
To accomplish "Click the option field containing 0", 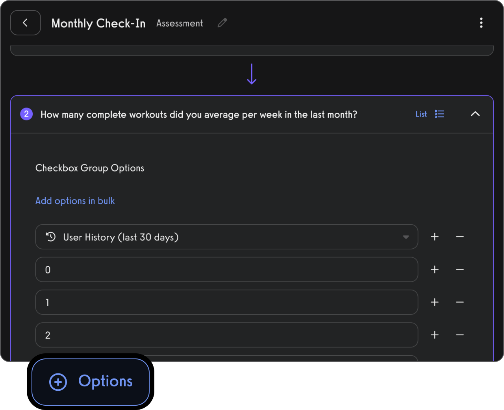I will (226, 270).
